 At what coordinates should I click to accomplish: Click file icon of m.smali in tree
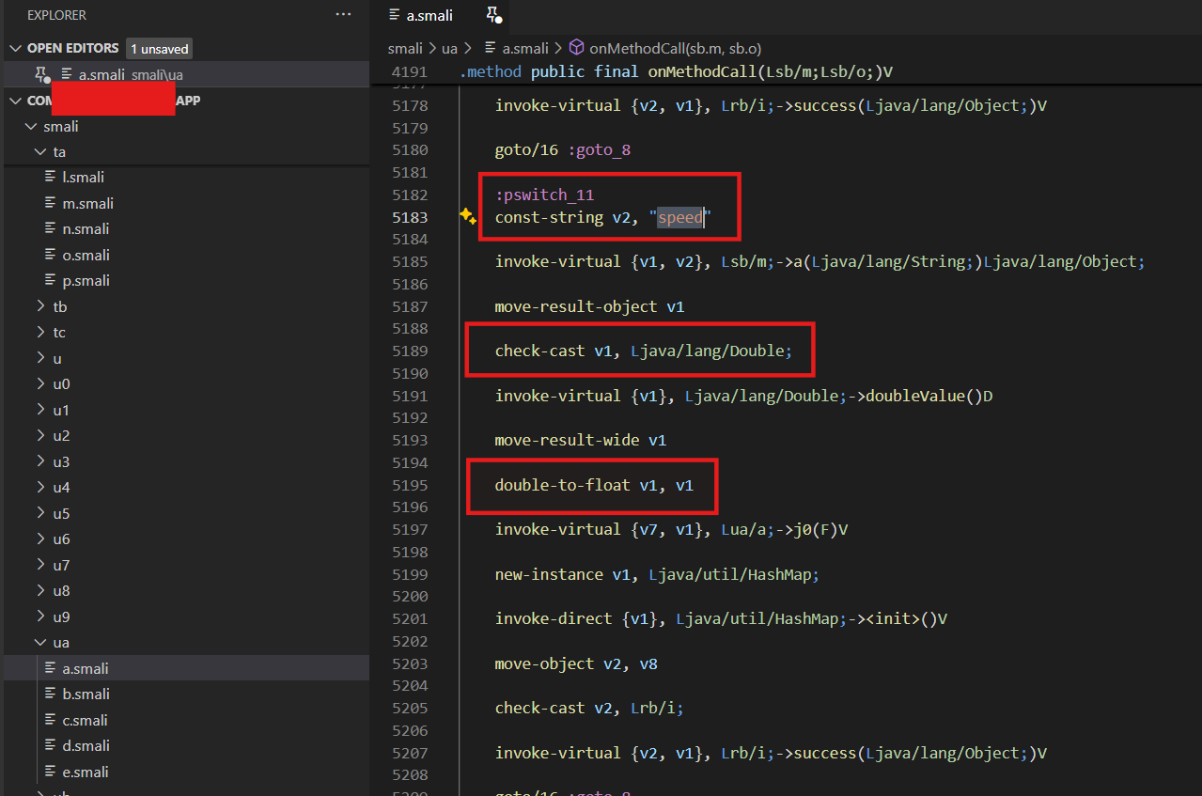[x=51, y=203]
